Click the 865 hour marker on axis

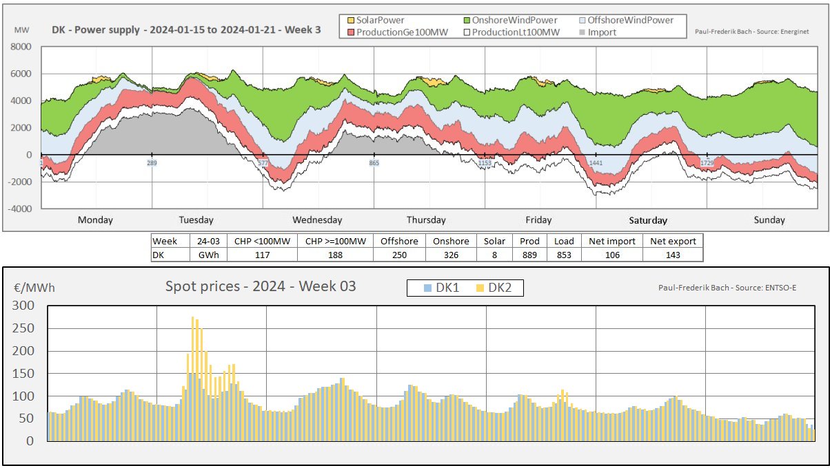click(x=374, y=163)
